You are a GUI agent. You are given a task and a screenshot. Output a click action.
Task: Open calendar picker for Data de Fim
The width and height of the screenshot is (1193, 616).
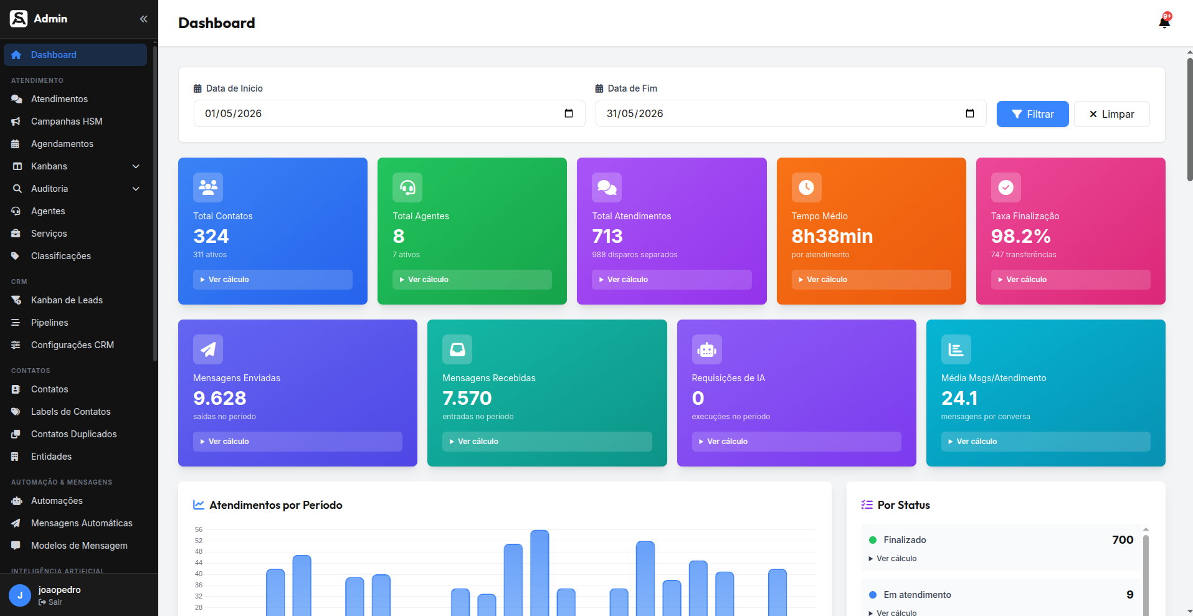(970, 113)
